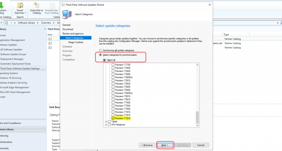Click Overview in breadcrumb path
282x151 pixels.
tap(46, 23)
